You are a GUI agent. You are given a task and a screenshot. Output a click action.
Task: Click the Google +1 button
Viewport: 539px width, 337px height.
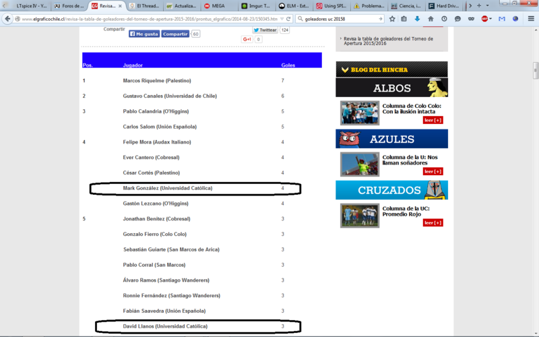247,39
